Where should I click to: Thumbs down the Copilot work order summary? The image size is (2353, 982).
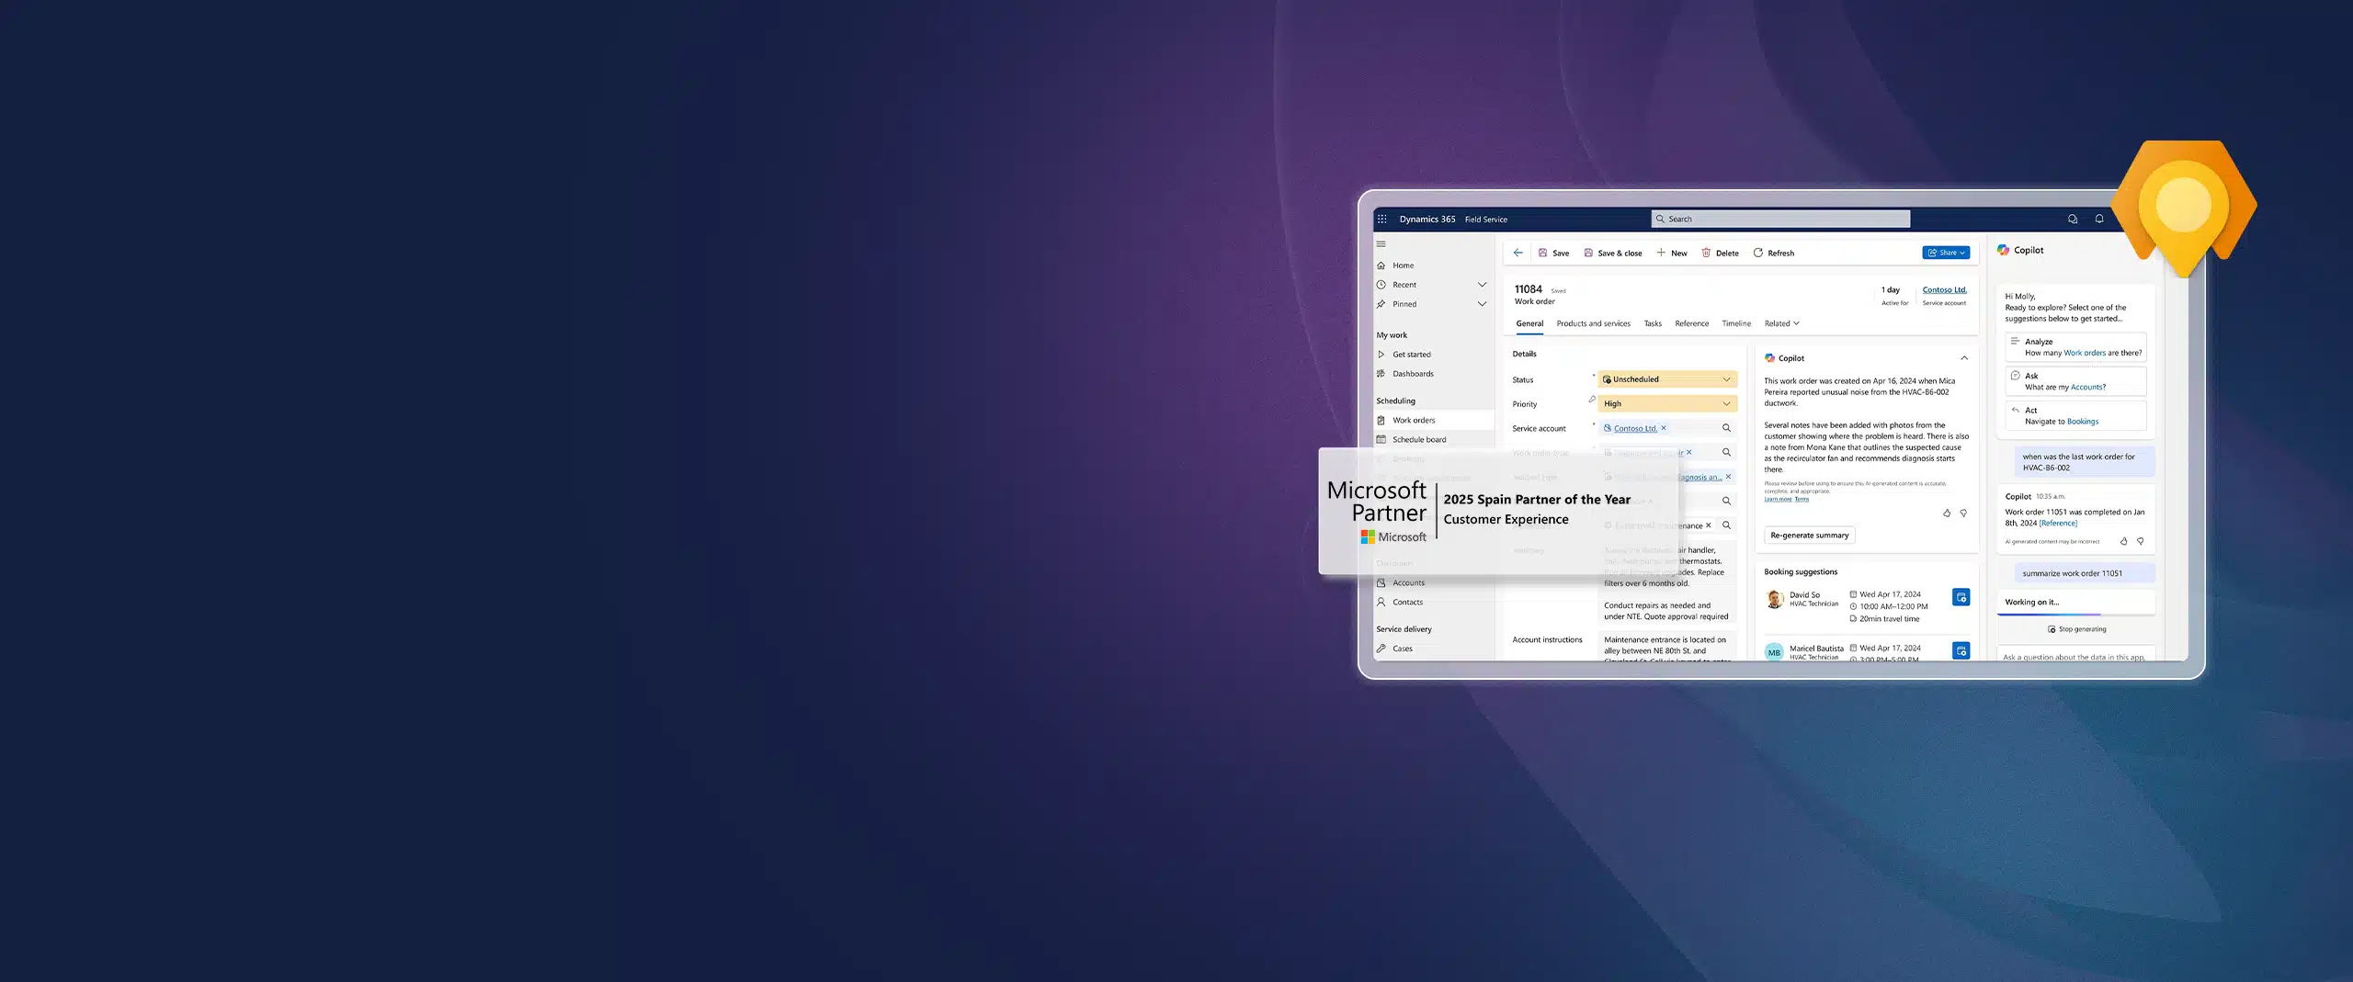click(x=1963, y=514)
